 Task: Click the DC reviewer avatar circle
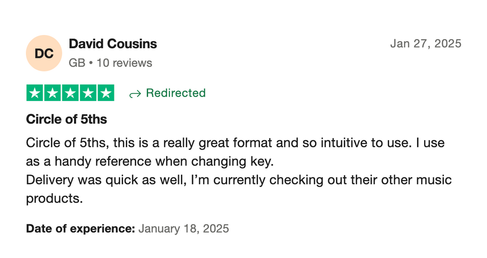tap(44, 53)
